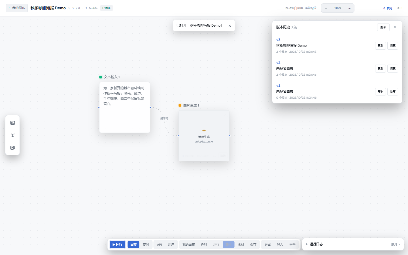Open the 用户 tab in bottom toolbar
408x255 pixels.
(x=171, y=245)
